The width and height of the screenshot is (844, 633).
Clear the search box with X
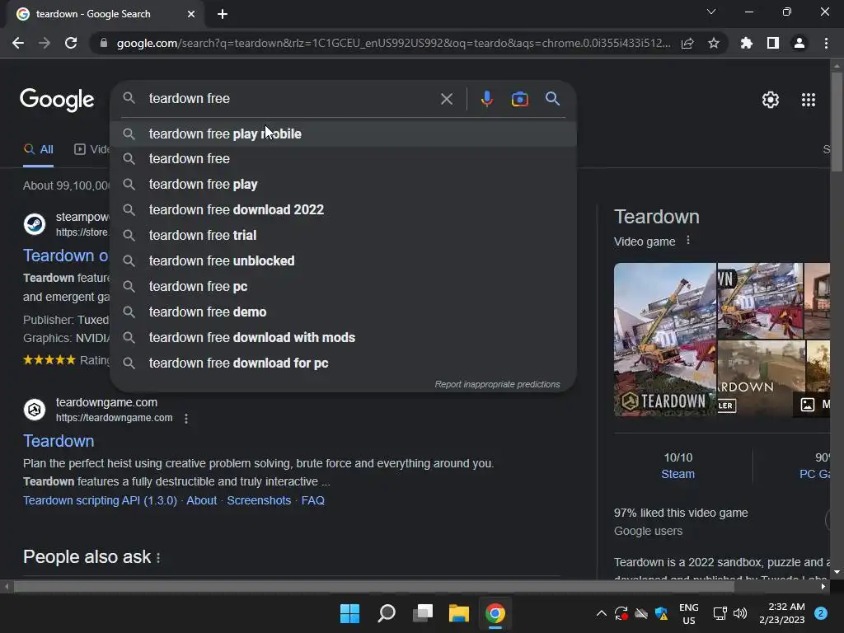(446, 99)
